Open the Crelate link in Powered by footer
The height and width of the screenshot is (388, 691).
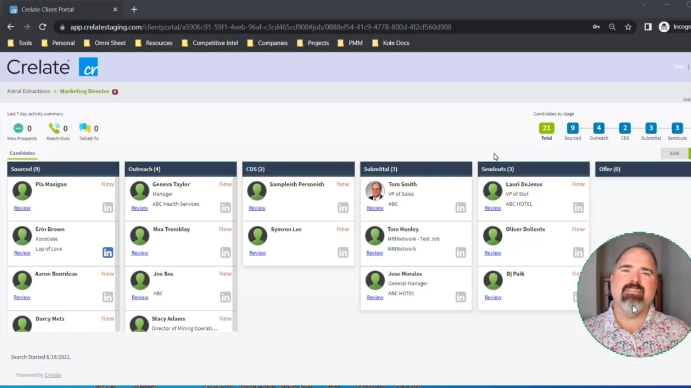point(53,375)
